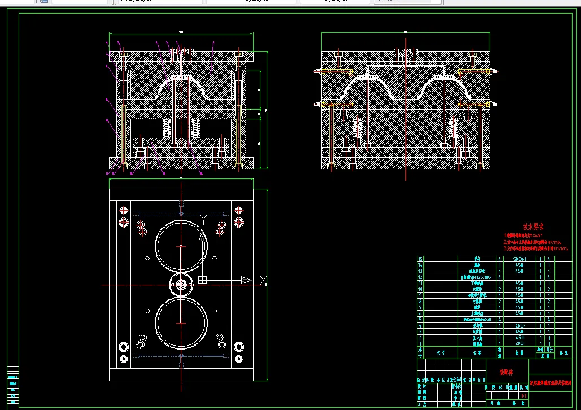This screenshot has height=410, width=581.
Task: Click the UCS Y-axis arrow icon
Action: (203, 236)
